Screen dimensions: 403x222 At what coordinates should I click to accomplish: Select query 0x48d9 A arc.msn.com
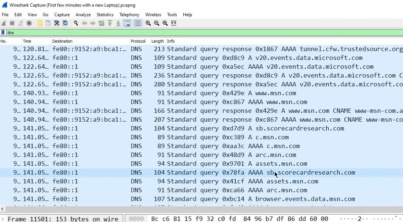201,155
